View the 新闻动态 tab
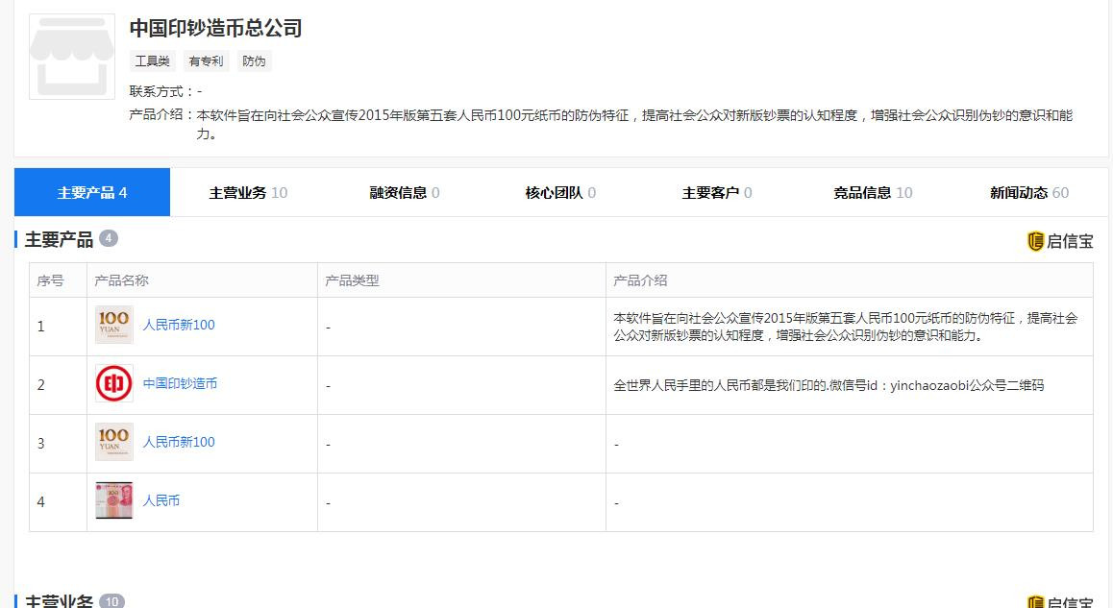The width and height of the screenshot is (1113, 608). (x=1028, y=193)
